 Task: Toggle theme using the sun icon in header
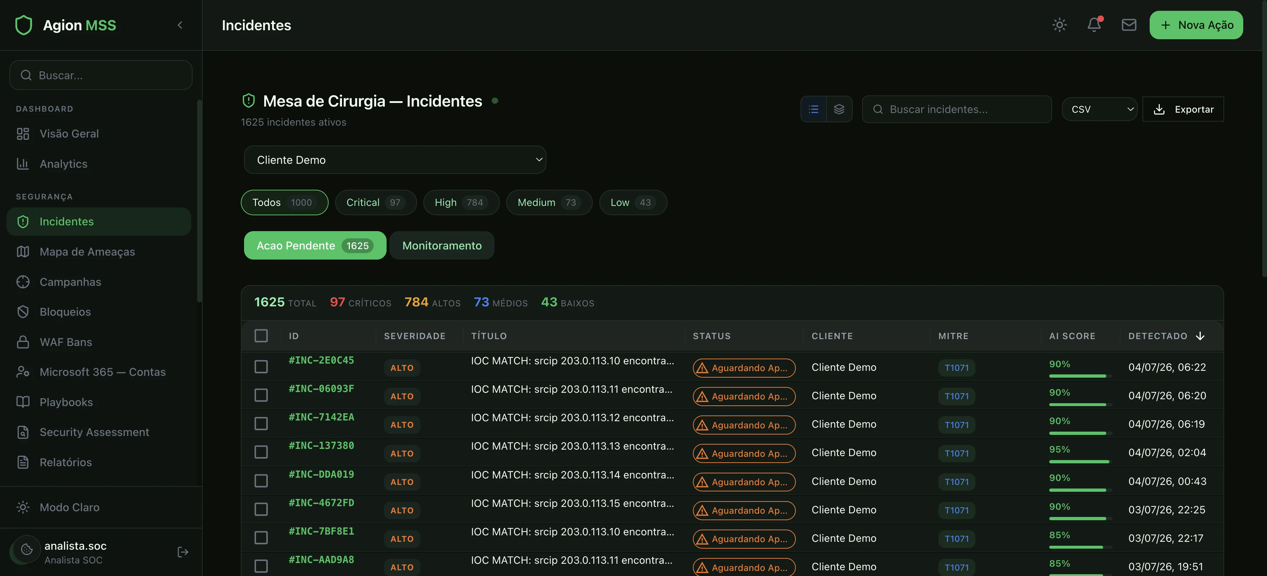[x=1059, y=25]
